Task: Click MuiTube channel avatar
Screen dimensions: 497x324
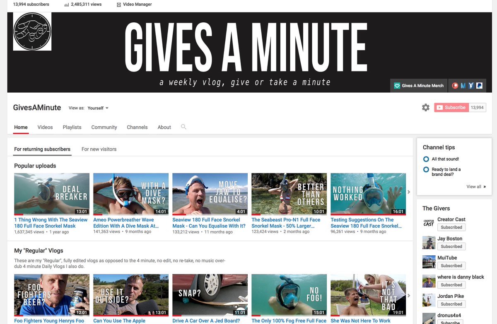Action: pyautogui.click(x=429, y=262)
